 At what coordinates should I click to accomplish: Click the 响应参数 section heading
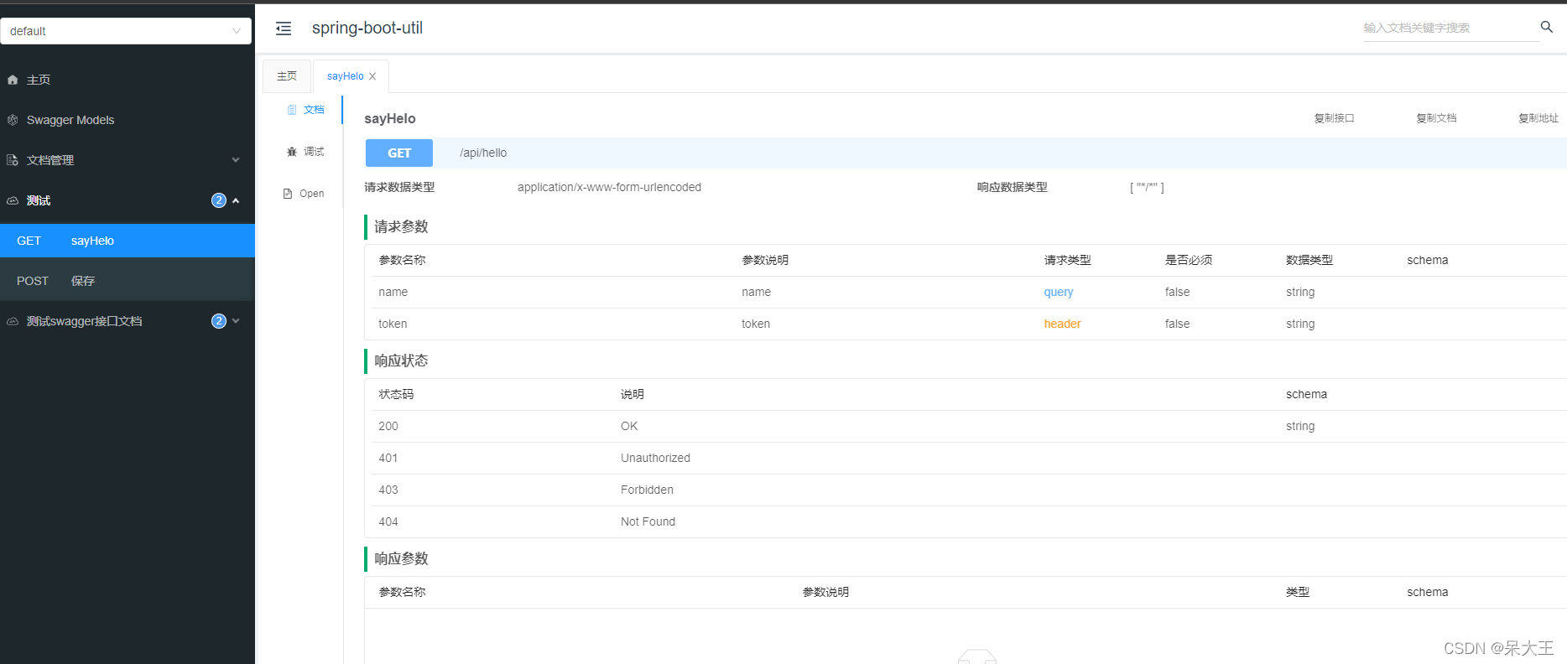pyautogui.click(x=401, y=559)
